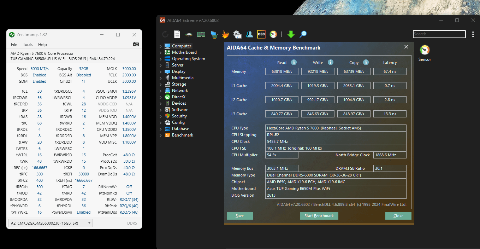Click the Close button in benchmark dialog

398,216
